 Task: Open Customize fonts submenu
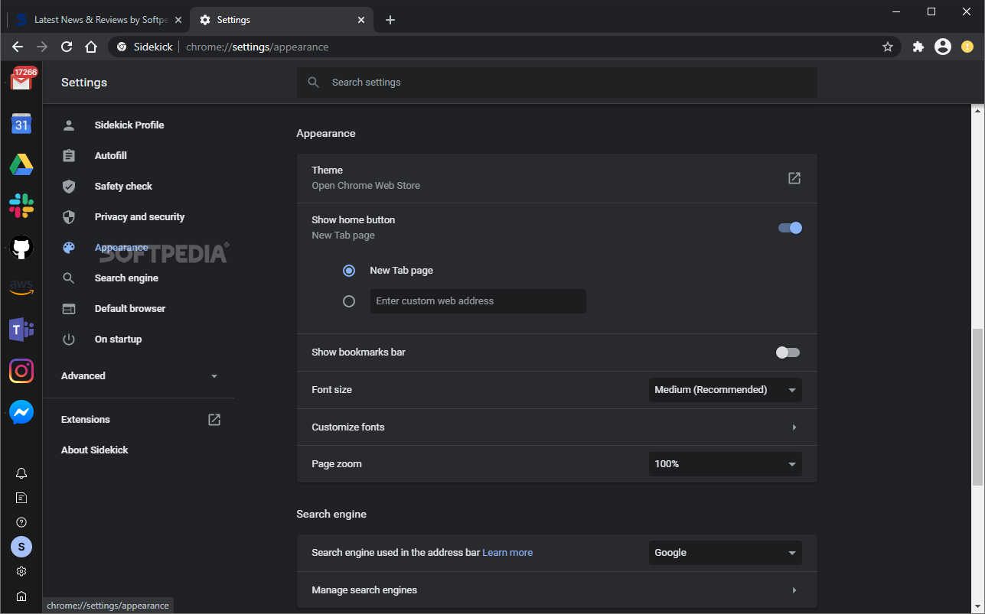coord(557,427)
